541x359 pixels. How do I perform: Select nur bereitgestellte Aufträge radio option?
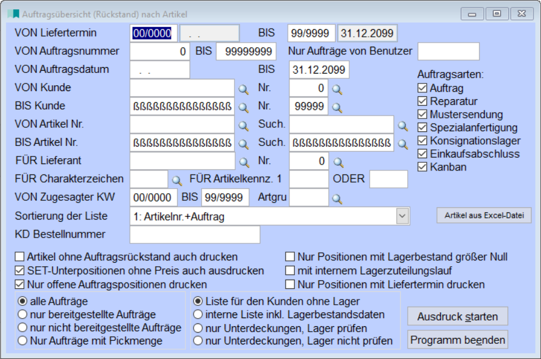tap(23, 315)
